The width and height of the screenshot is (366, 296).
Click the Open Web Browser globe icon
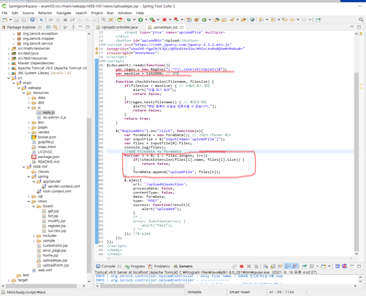click(252, 20)
